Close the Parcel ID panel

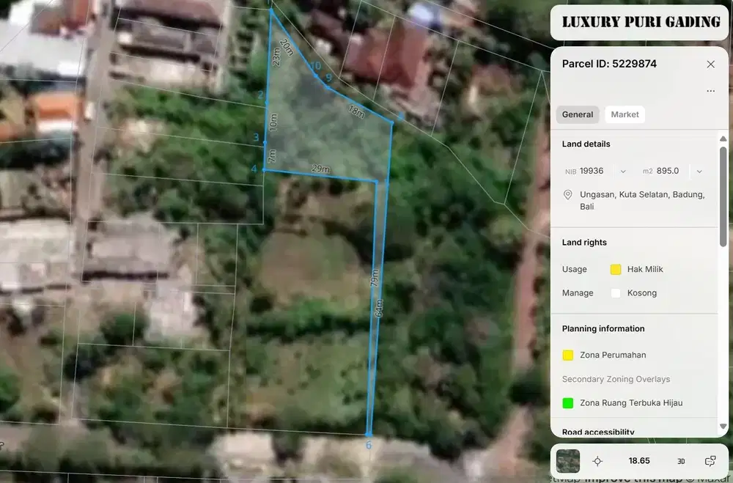(710, 64)
